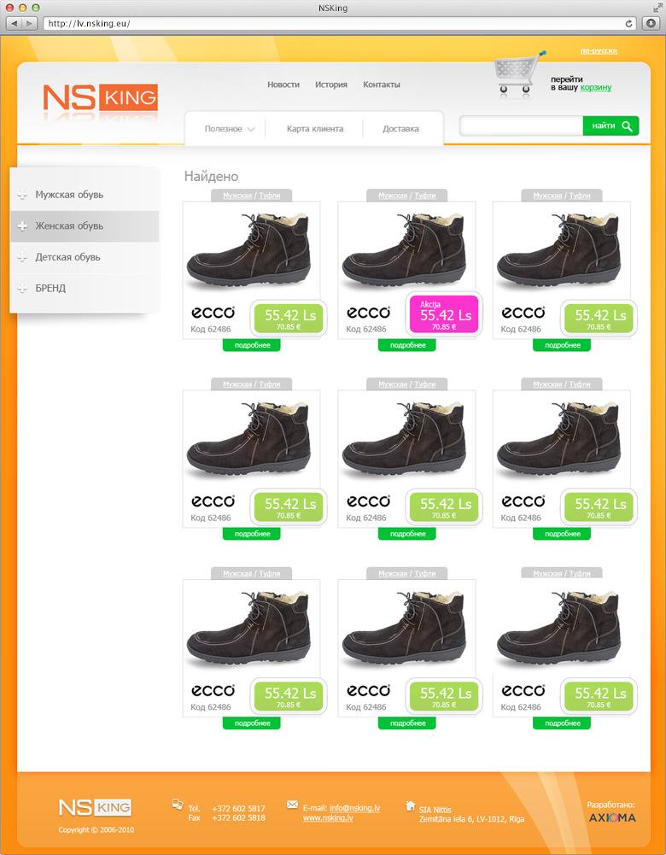Click the по-русски language link
This screenshot has width=666, height=855.
(598, 50)
